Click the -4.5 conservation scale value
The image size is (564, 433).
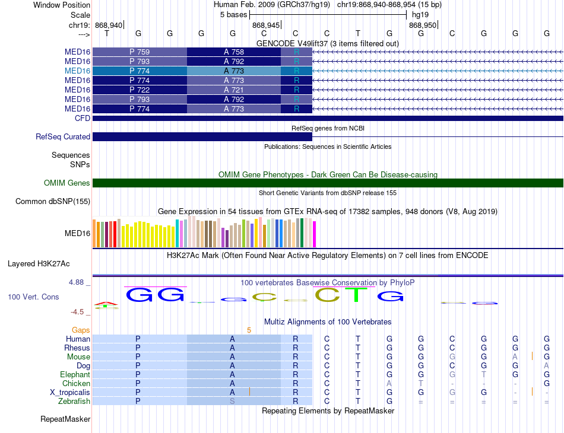77,312
